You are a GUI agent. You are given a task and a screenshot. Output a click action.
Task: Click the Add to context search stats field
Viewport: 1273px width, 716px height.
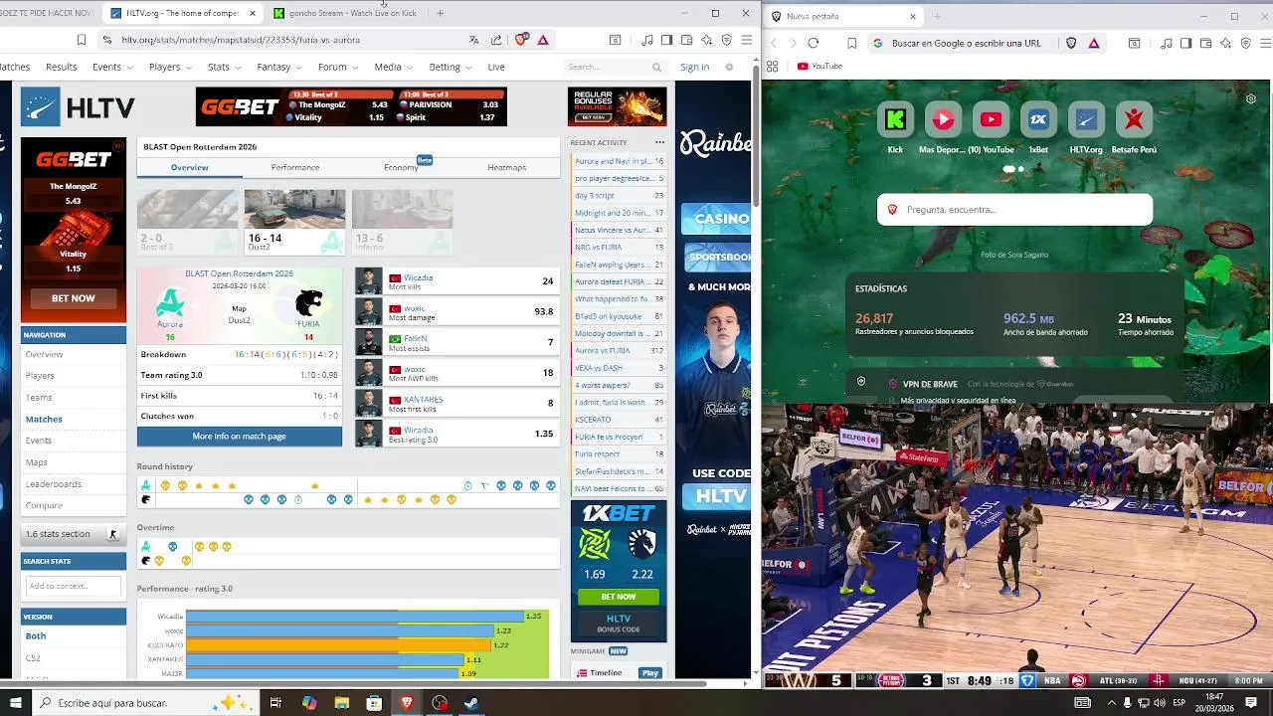(x=74, y=586)
